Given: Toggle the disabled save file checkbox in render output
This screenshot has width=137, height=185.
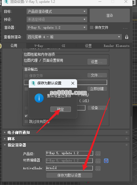Looking at the screenshot, I should (26, 76).
